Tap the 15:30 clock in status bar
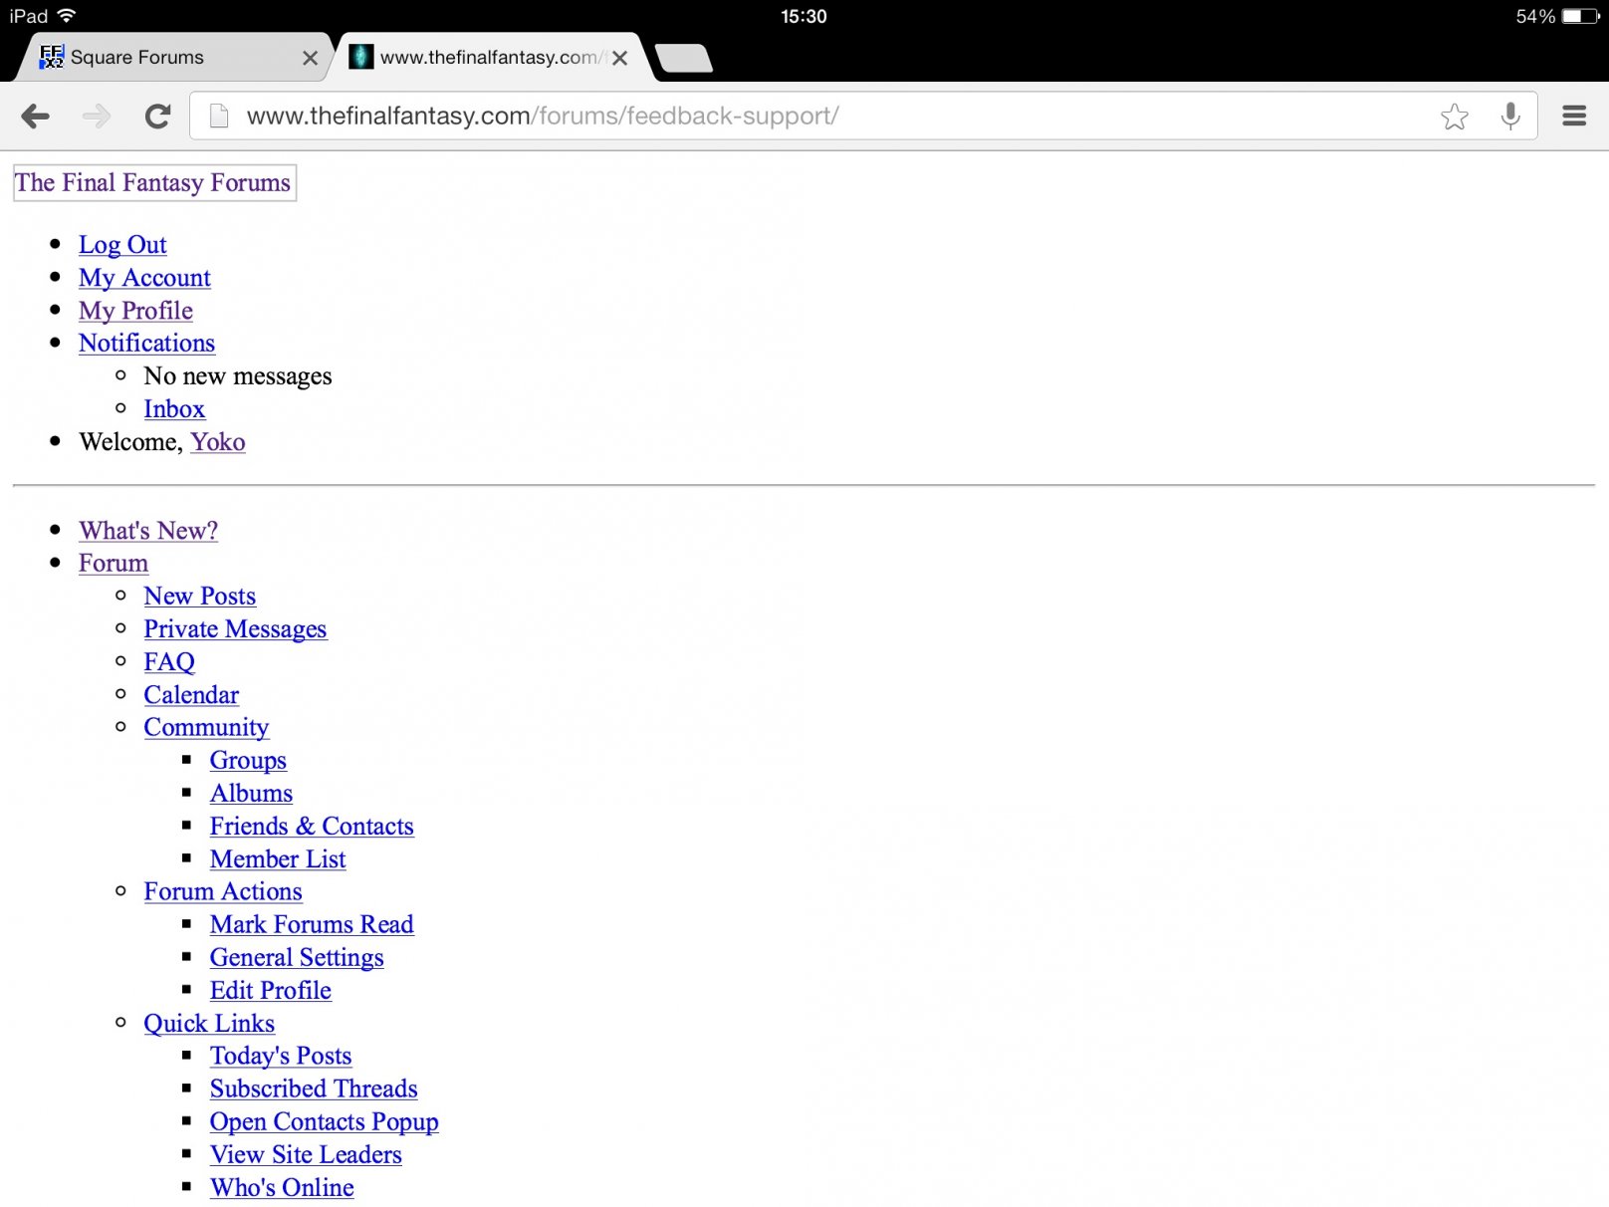1609x1207 pixels. click(804, 16)
